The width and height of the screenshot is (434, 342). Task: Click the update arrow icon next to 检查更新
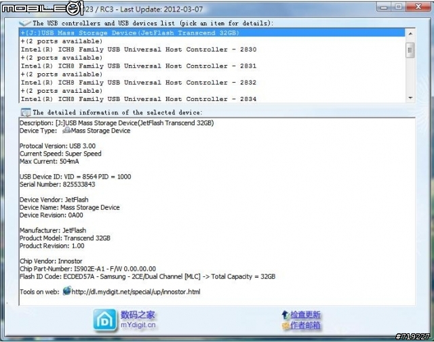tap(285, 315)
